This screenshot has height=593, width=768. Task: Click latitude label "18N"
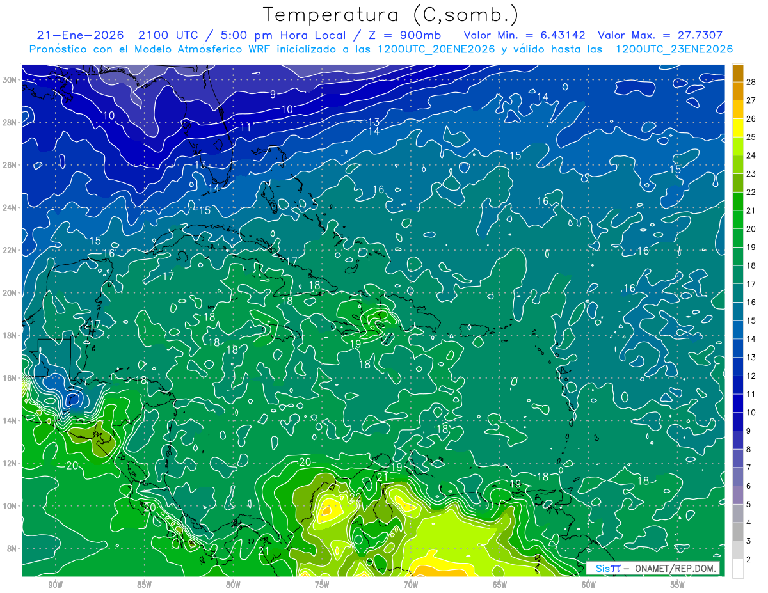click(10, 335)
